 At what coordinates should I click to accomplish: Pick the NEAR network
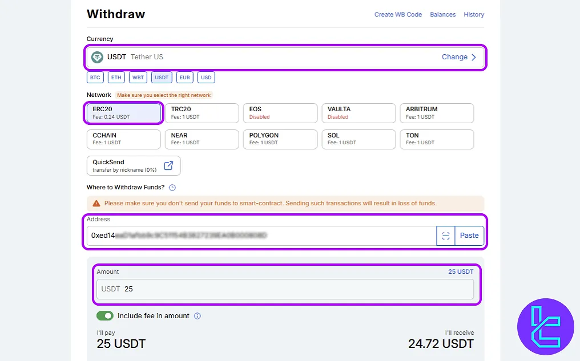click(202, 139)
